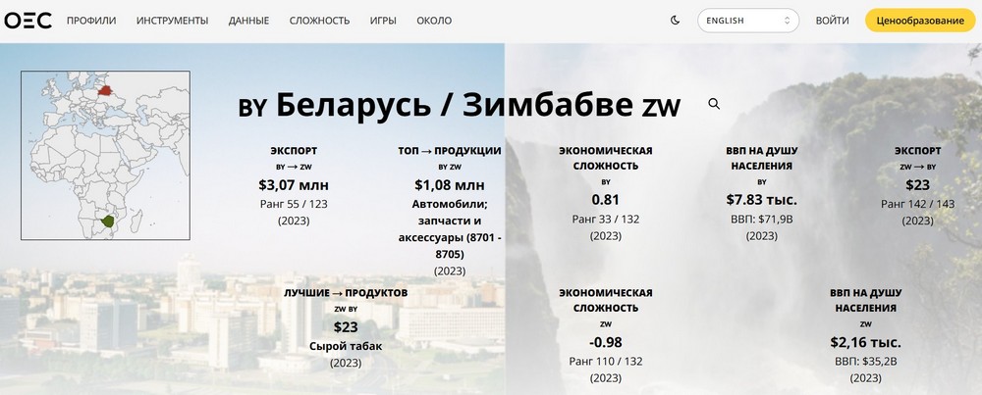This screenshot has width=982, height=395.
Task: Click the Сырой табак product label
Action: (346, 346)
